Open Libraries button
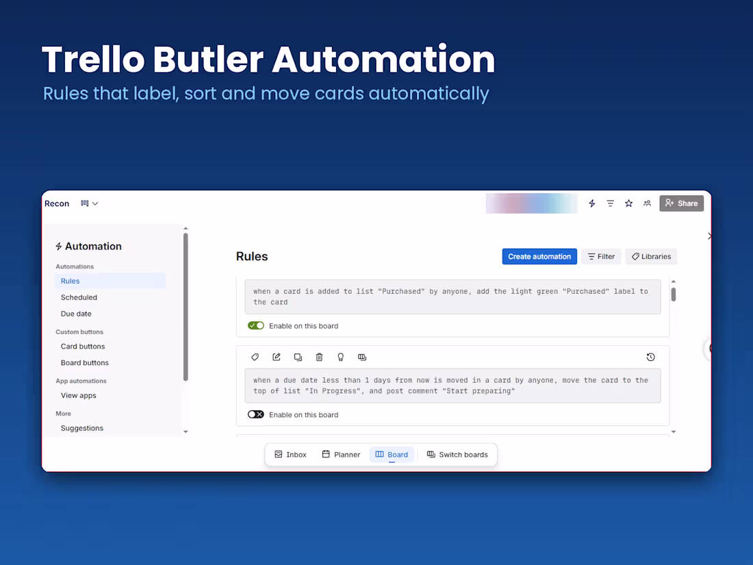The height and width of the screenshot is (565, 753). (x=651, y=257)
